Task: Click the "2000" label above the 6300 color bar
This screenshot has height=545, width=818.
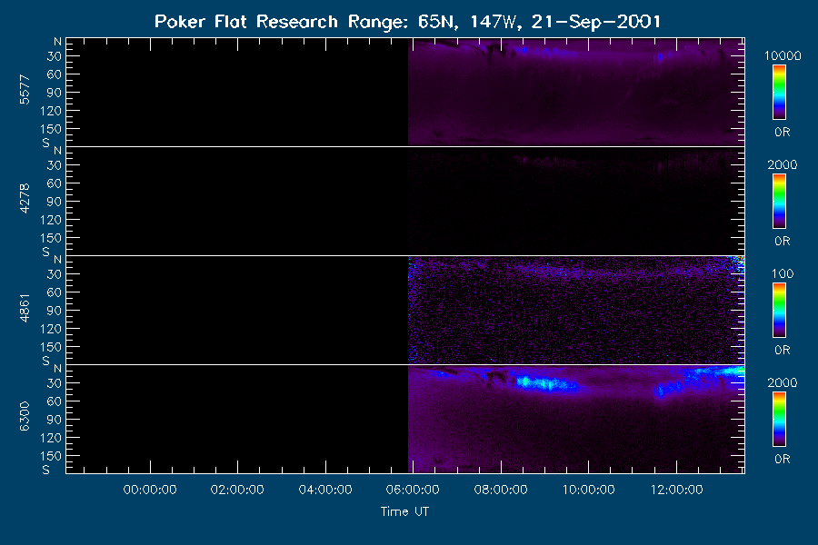Action: (x=783, y=382)
